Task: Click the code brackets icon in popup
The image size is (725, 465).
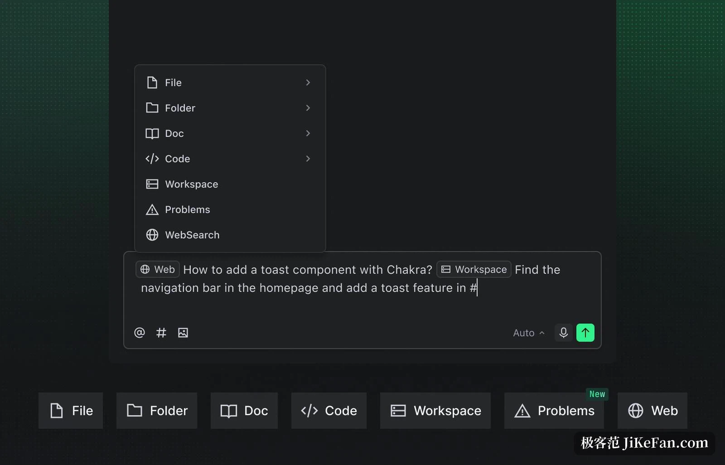Action: [152, 159]
